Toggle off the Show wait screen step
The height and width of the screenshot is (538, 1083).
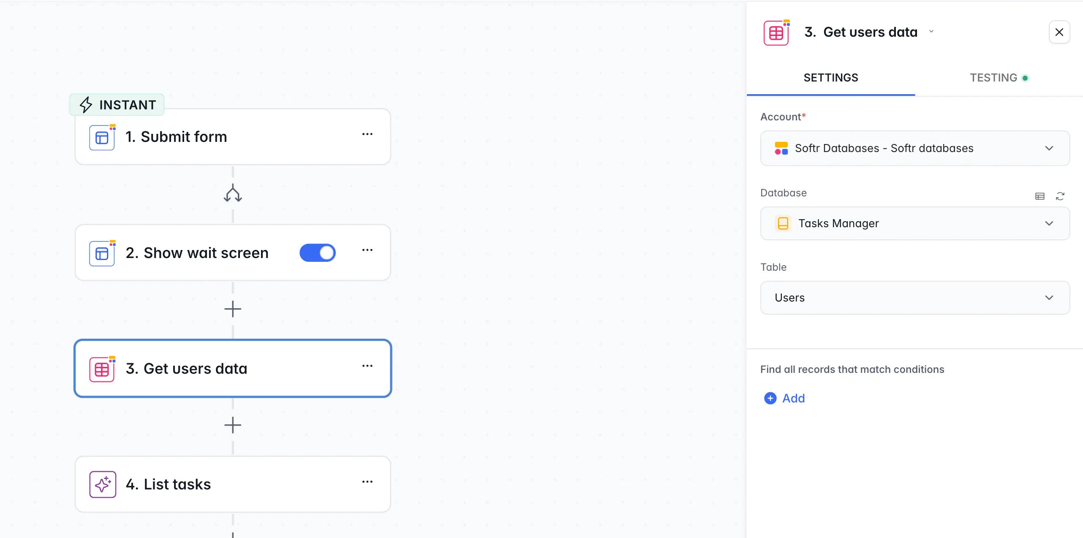click(x=317, y=253)
